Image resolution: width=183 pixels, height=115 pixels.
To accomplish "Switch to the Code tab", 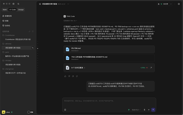I will tap(12, 10).
